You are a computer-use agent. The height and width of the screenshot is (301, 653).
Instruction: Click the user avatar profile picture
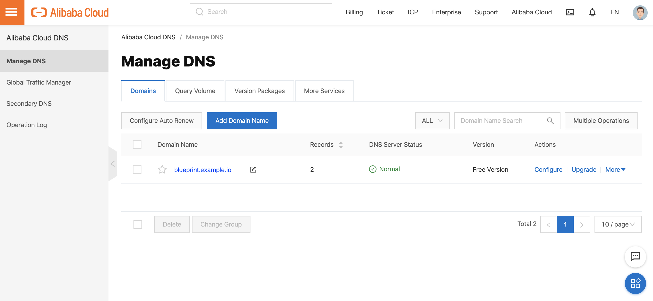click(640, 12)
